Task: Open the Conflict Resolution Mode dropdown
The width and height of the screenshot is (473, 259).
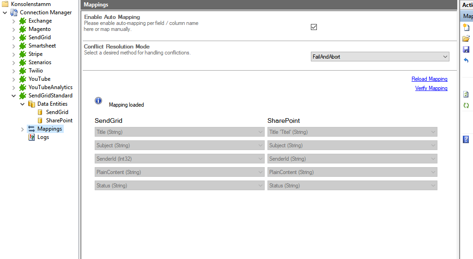Action: click(380, 57)
